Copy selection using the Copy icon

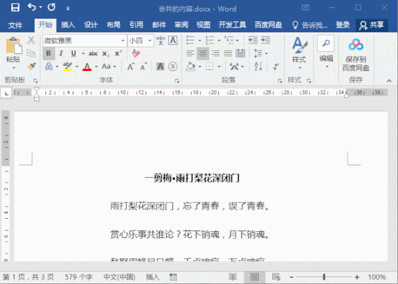[x=31, y=53]
